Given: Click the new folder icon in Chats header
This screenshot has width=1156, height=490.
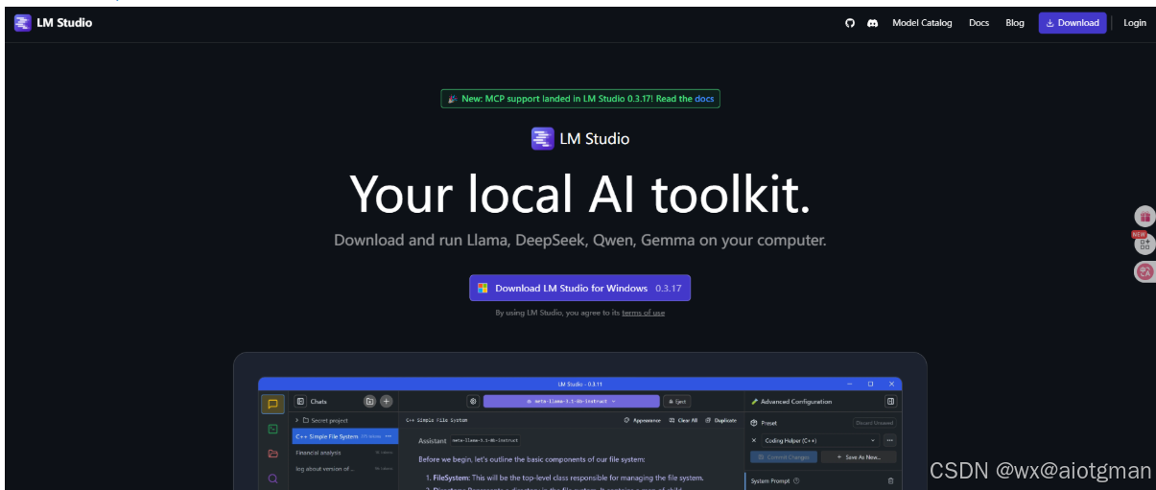Looking at the screenshot, I should [x=369, y=402].
